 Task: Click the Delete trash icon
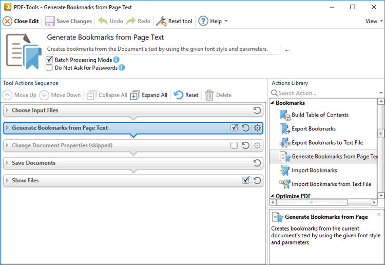point(209,95)
